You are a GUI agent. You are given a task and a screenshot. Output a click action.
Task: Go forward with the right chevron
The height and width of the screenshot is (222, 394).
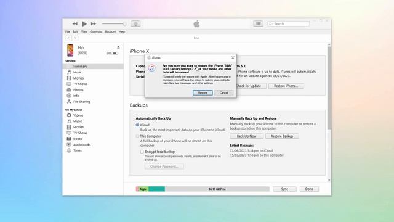coord(75,38)
